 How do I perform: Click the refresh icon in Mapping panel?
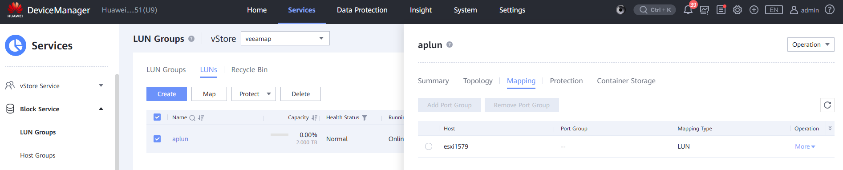click(x=827, y=105)
